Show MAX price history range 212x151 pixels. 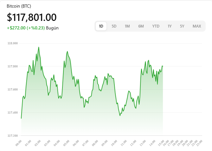click(197, 26)
